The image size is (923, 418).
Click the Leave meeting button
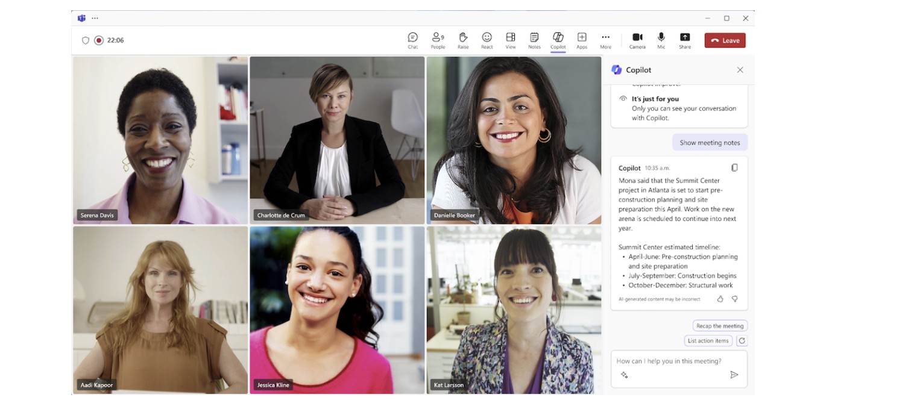[x=725, y=40]
